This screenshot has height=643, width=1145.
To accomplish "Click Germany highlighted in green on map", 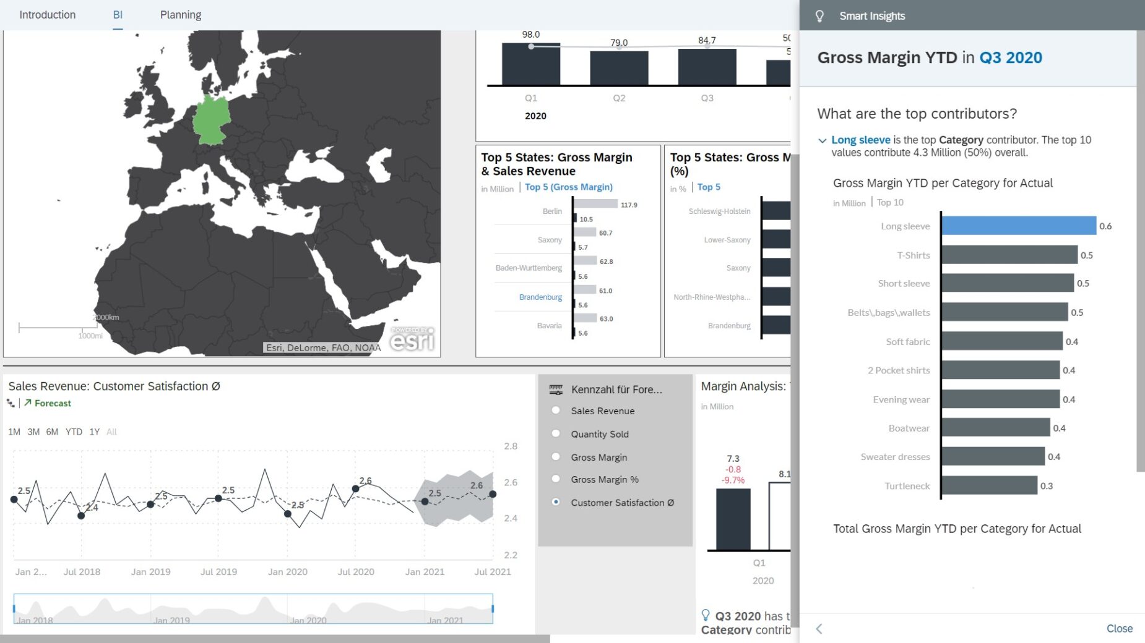I will pyautogui.click(x=212, y=122).
